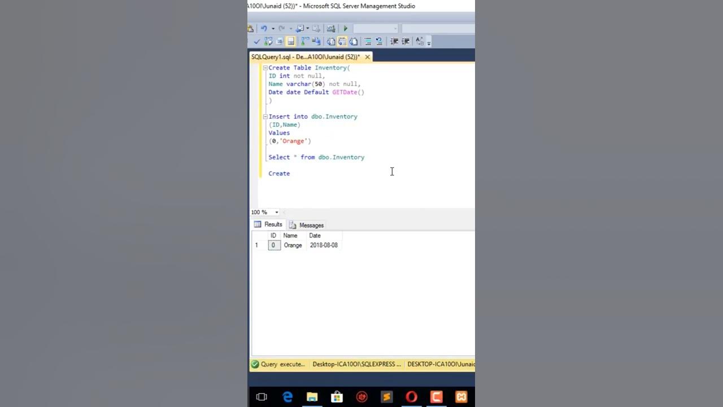The image size is (723, 407).
Task: Open the Query Options icon
Action: tap(280, 41)
